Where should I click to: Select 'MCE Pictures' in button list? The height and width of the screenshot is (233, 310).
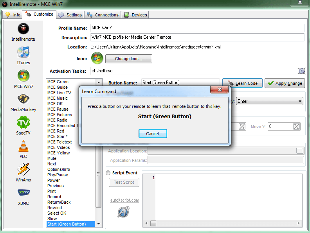(x=60, y=115)
